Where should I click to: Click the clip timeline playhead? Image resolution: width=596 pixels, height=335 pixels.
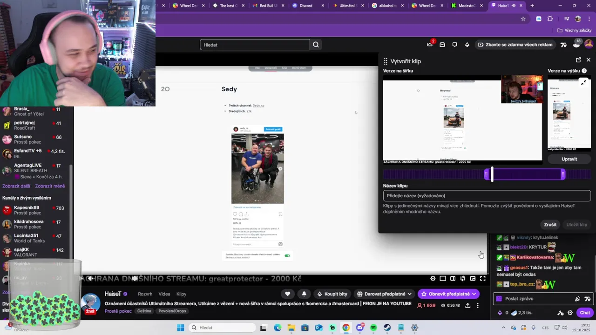pyautogui.click(x=492, y=174)
